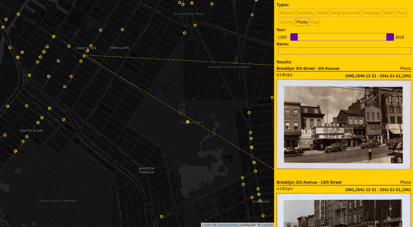Open result Brooklyn: 9th Street - 5th Avenue
This screenshot has height=227, width=413.
[x=308, y=69]
